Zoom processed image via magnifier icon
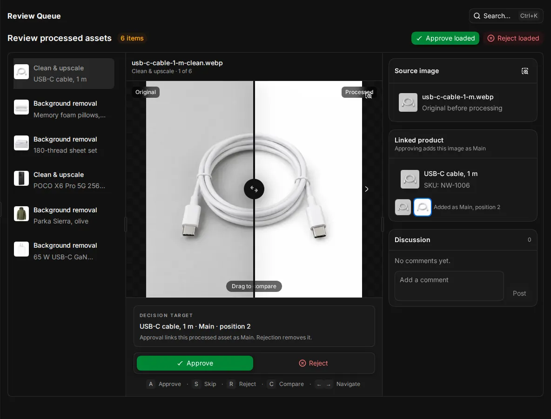The image size is (551, 419). (369, 95)
